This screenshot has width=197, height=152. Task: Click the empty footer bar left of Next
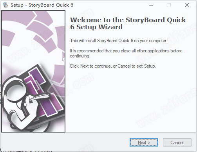tap(65, 142)
